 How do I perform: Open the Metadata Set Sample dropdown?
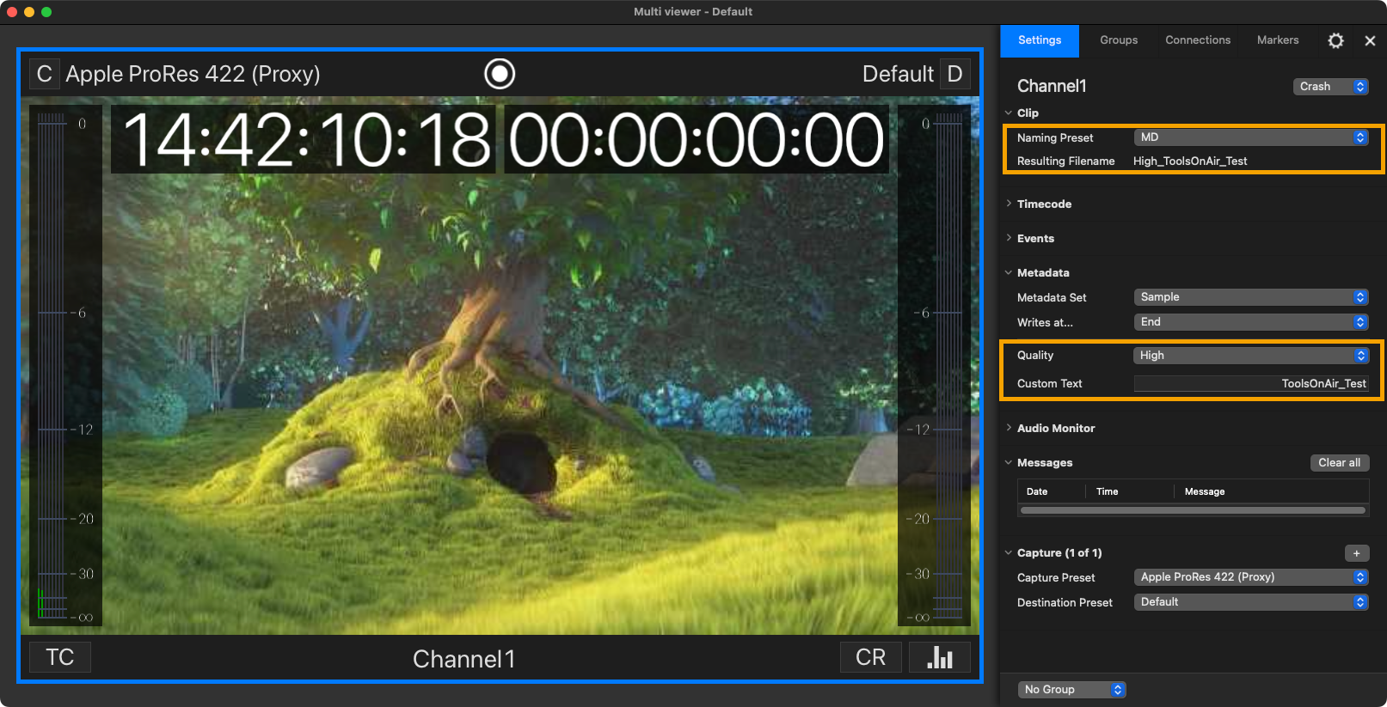coord(1251,297)
